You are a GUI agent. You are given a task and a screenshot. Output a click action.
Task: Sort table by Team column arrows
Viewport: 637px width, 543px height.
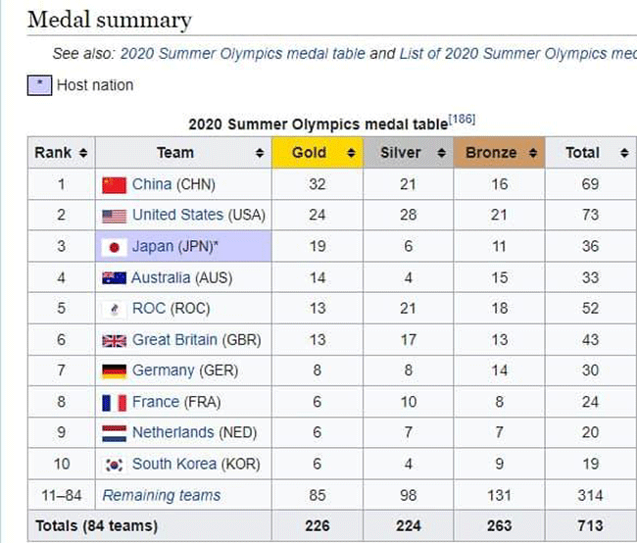coord(260,153)
